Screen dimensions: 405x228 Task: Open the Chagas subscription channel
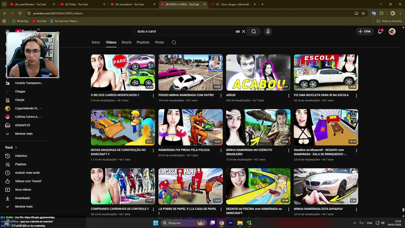coord(20,91)
